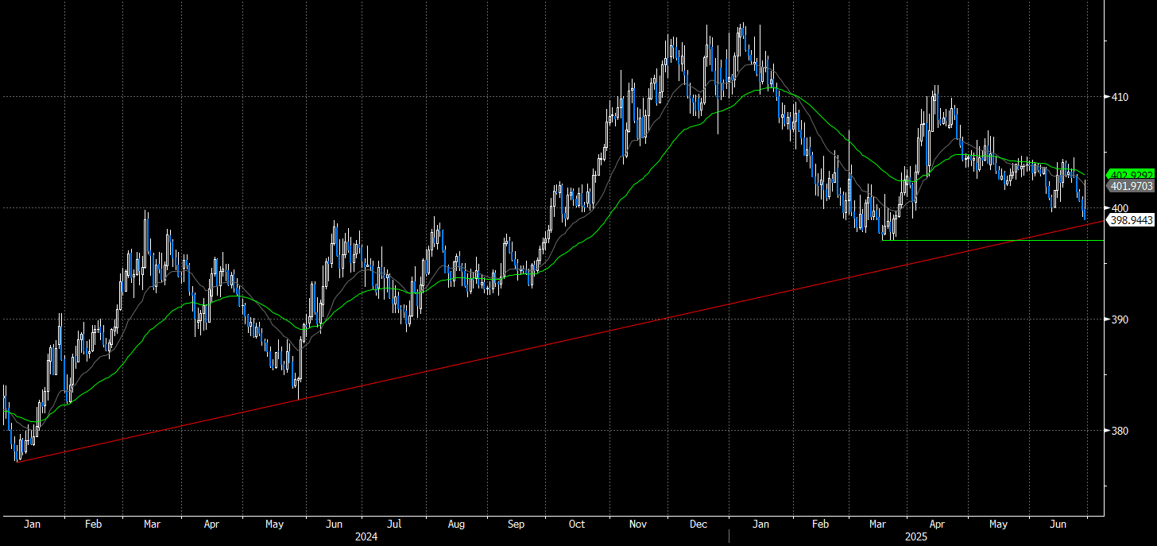
Task: Click the 390 price axis label
Action: tap(1121, 319)
